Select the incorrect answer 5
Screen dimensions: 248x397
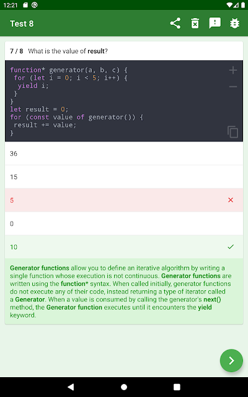[x=124, y=200]
